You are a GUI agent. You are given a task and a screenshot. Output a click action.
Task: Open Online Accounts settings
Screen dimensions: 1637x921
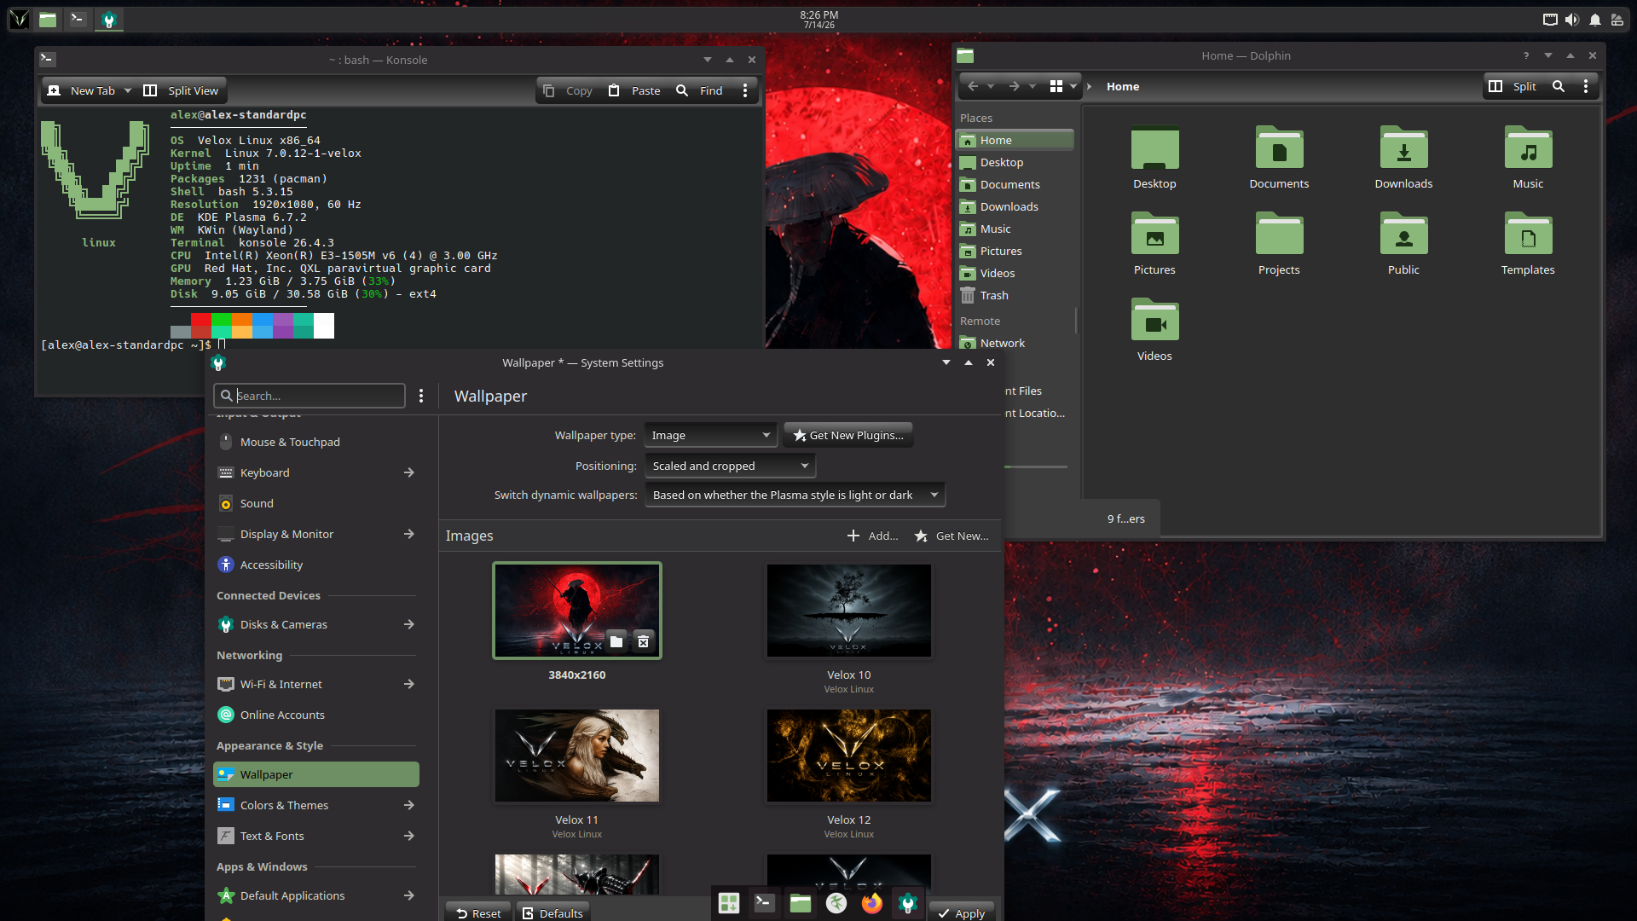(316, 715)
